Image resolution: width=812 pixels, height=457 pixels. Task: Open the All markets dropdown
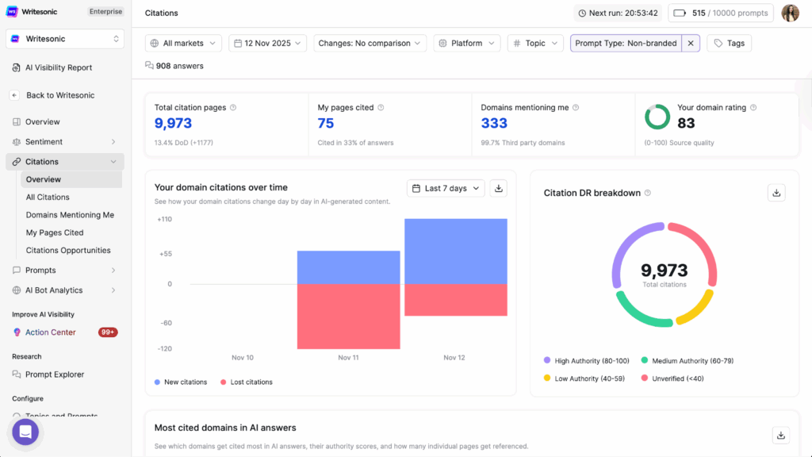click(x=183, y=43)
